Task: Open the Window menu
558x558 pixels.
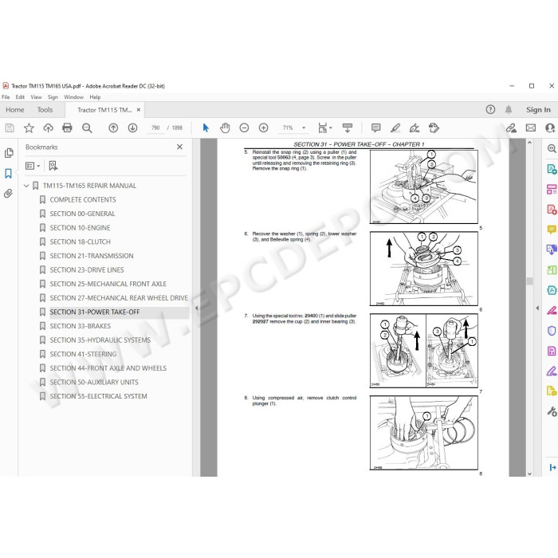Action: [x=73, y=96]
